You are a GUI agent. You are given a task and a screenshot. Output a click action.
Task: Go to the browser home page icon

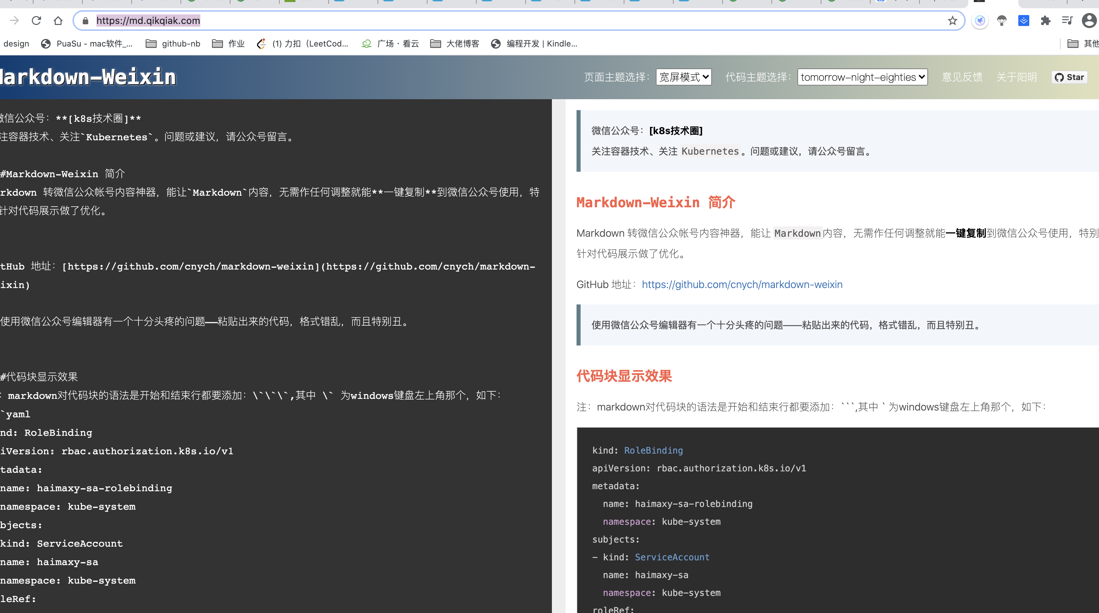click(x=58, y=21)
